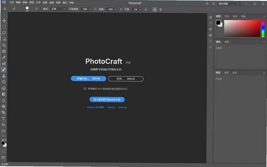The image size is (267, 167).
Task: Select the Eyedropper tool
Action: click(4, 57)
